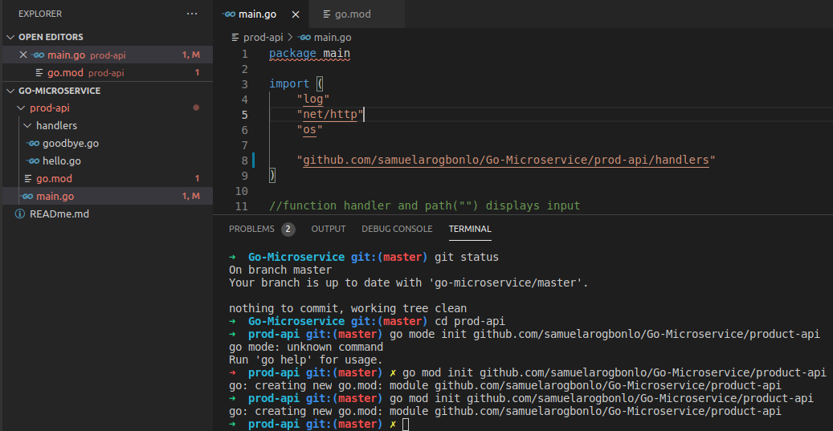The width and height of the screenshot is (833, 431).
Task: Click Go file icon beside goodbye.go
Action: tap(33, 143)
